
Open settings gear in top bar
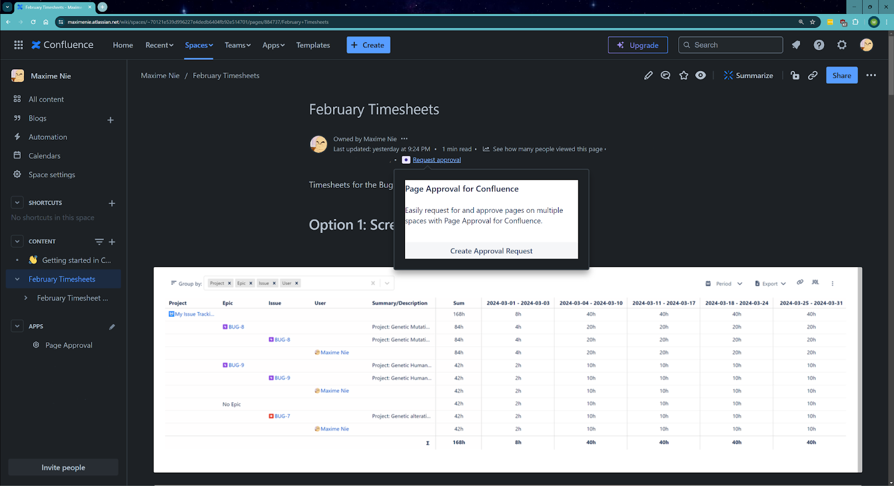point(841,45)
